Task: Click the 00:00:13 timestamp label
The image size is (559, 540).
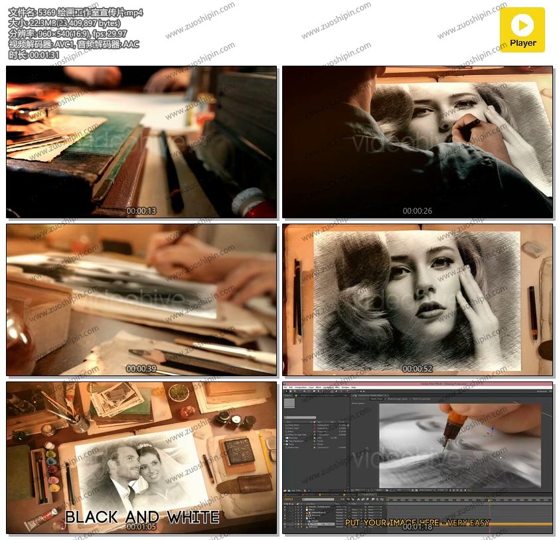Action: coord(141,212)
